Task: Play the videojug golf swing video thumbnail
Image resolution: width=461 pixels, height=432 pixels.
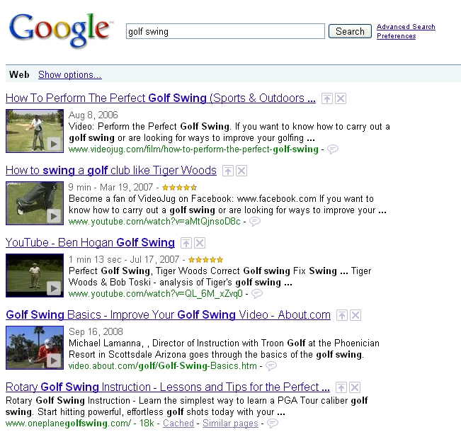Action: (x=35, y=131)
